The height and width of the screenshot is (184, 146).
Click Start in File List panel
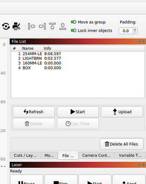[x=78, y=112]
